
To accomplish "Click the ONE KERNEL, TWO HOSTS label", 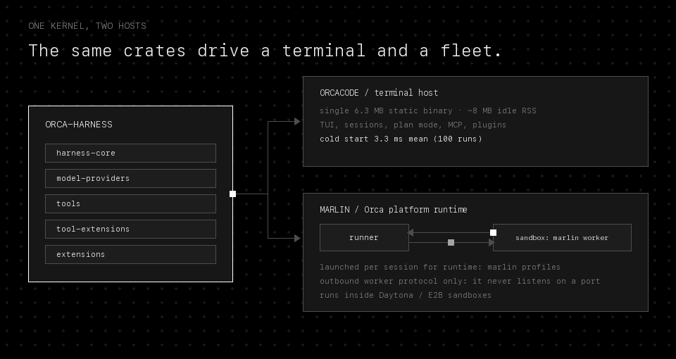I will pyautogui.click(x=87, y=26).
